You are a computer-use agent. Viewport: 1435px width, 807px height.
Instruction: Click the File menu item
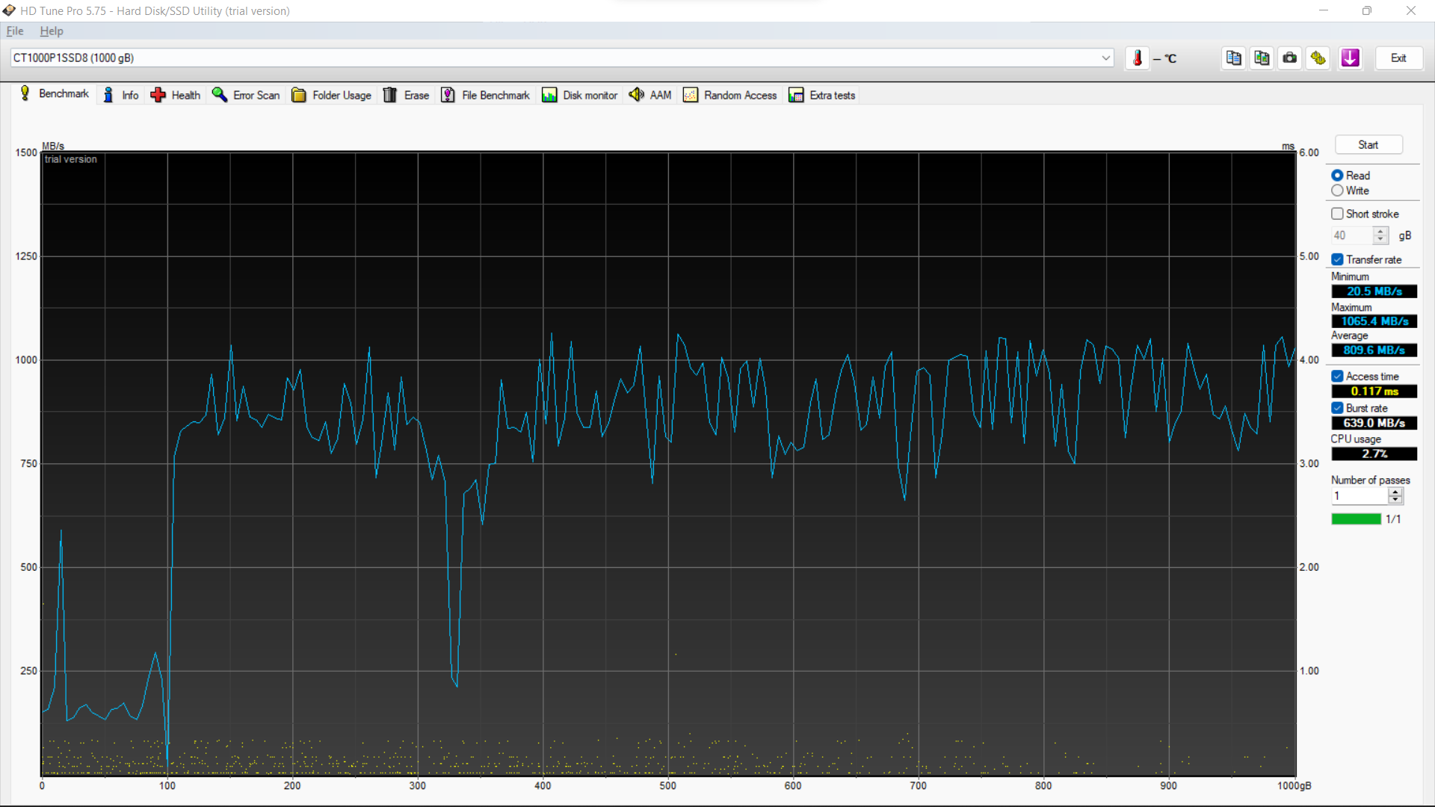pyautogui.click(x=15, y=31)
